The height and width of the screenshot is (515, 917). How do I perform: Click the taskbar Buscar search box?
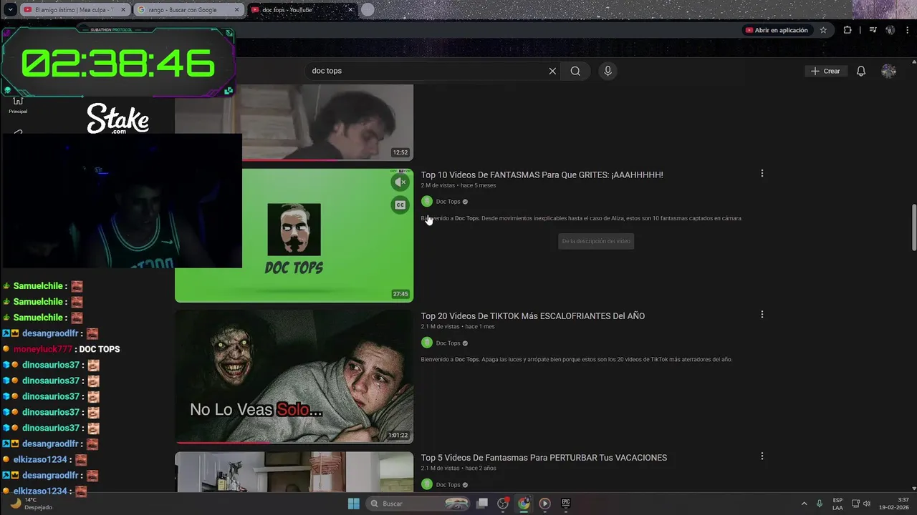419,504
